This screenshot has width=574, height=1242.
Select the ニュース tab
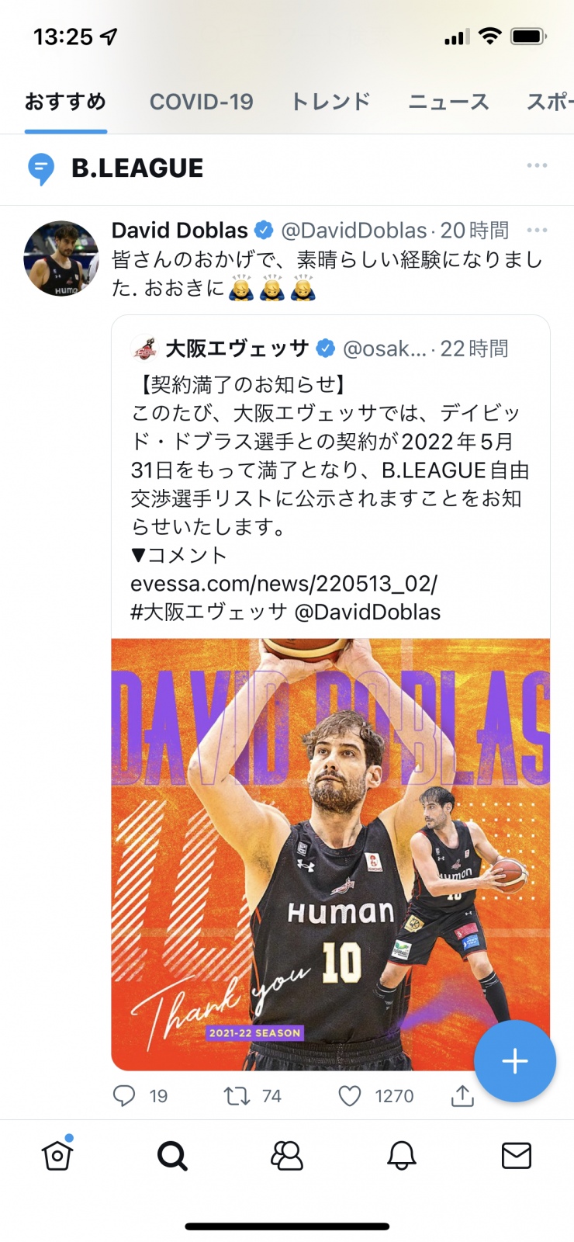click(449, 102)
